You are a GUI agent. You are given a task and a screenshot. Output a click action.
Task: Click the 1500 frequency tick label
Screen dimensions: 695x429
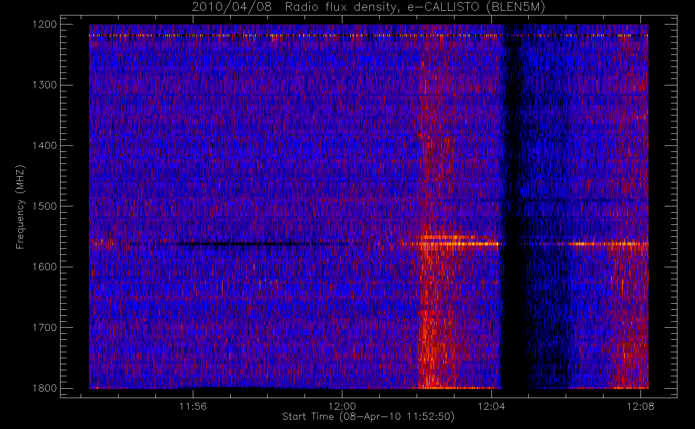(45, 206)
